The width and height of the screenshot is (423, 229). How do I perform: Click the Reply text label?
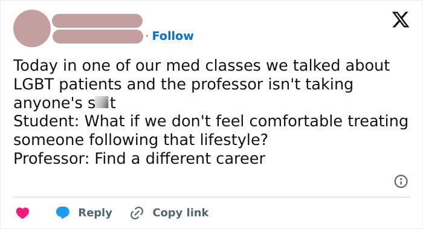(95, 213)
